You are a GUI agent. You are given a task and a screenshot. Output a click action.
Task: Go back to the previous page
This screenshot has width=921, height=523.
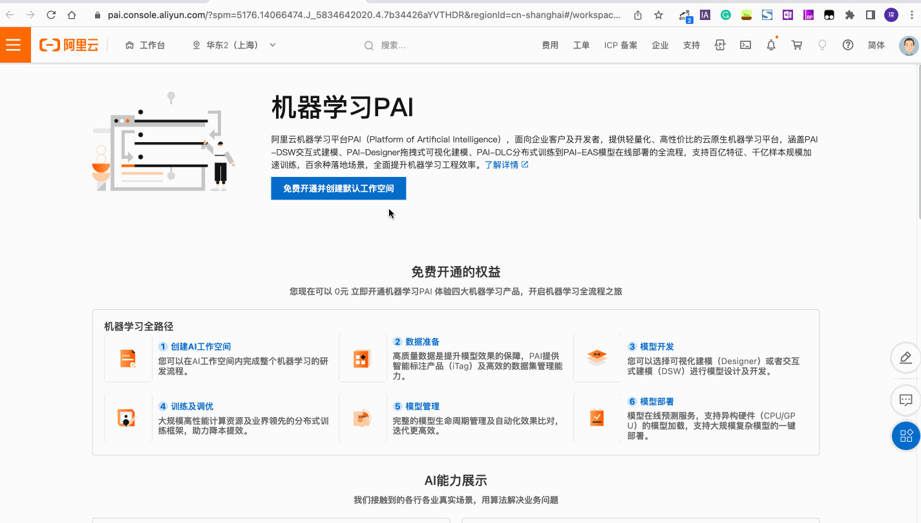click(x=10, y=15)
